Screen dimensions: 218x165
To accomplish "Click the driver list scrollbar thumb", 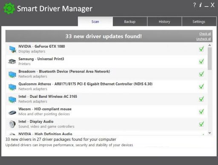I will [x=209, y=59].
